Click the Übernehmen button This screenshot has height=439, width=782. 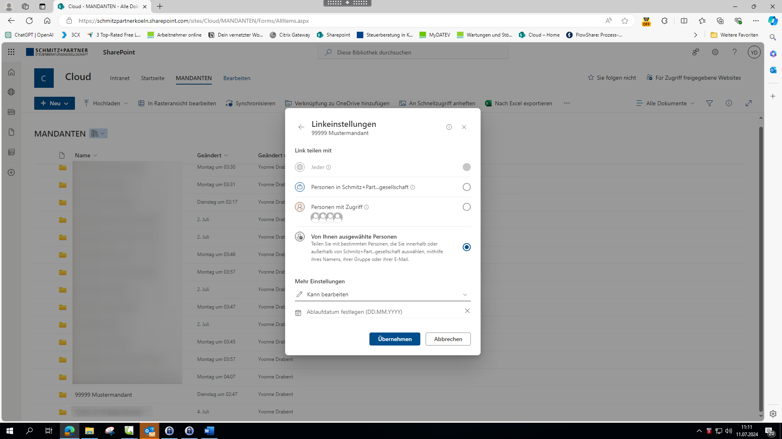click(x=395, y=339)
